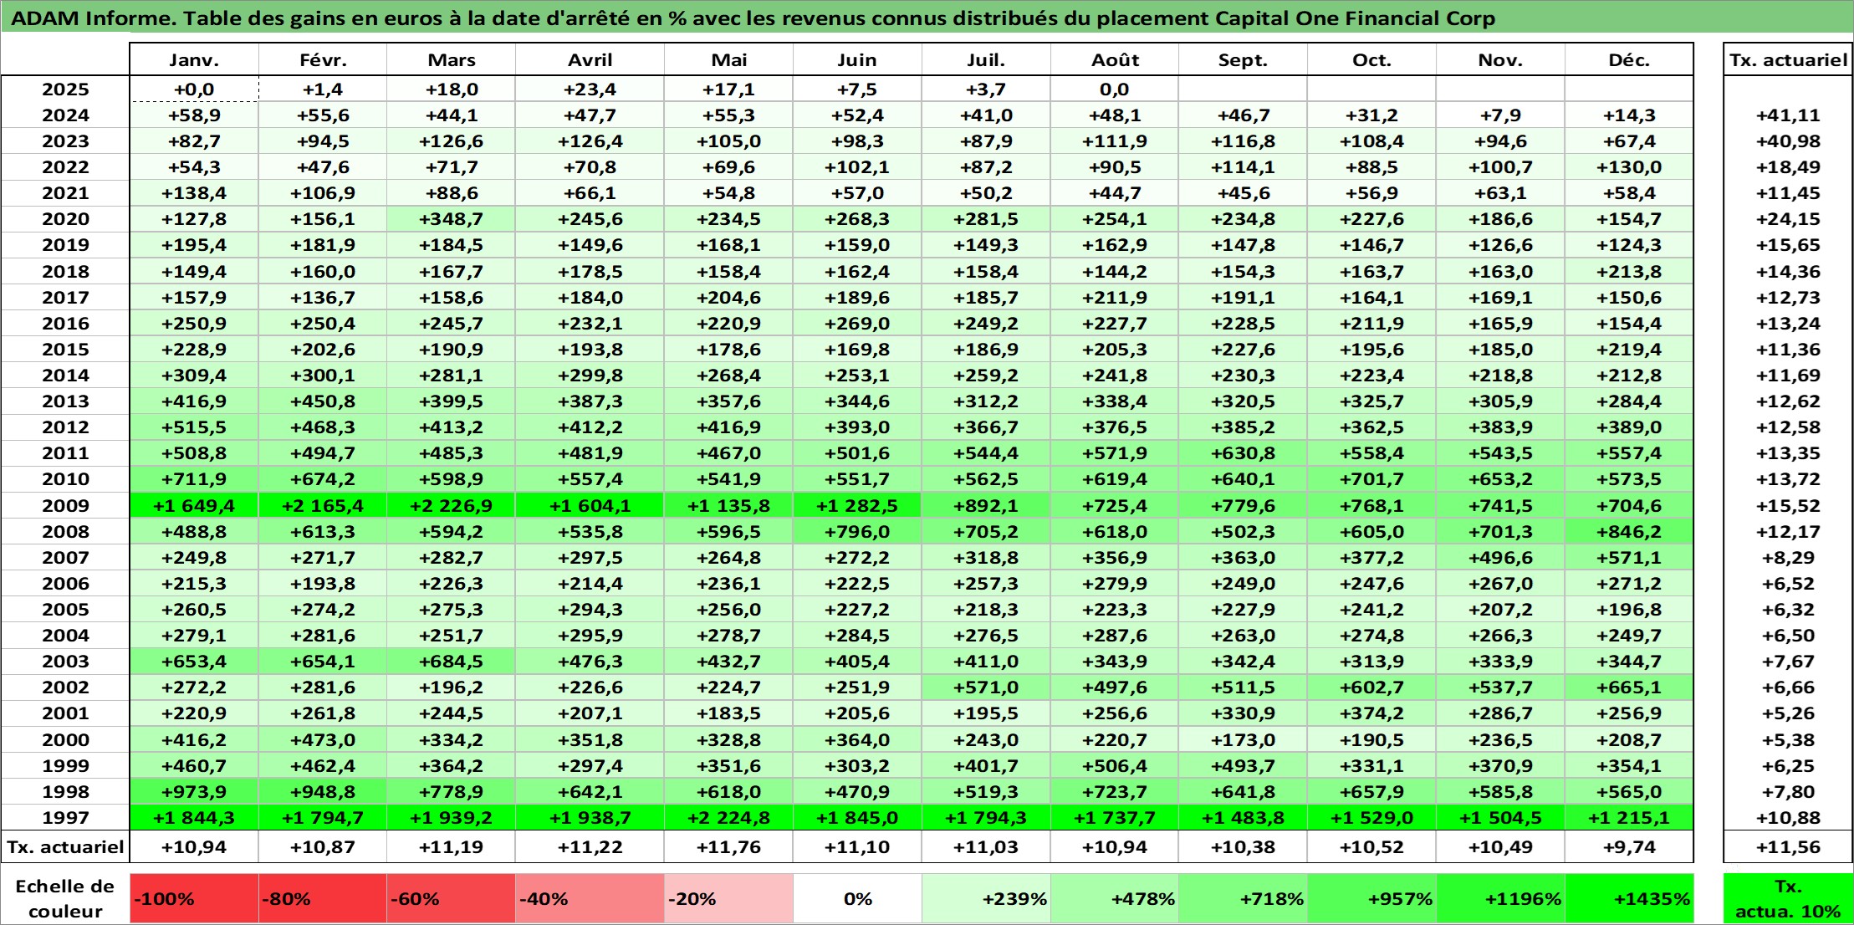Click the Mars column header
The image size is (1854, 925).
tap(451, 60)
